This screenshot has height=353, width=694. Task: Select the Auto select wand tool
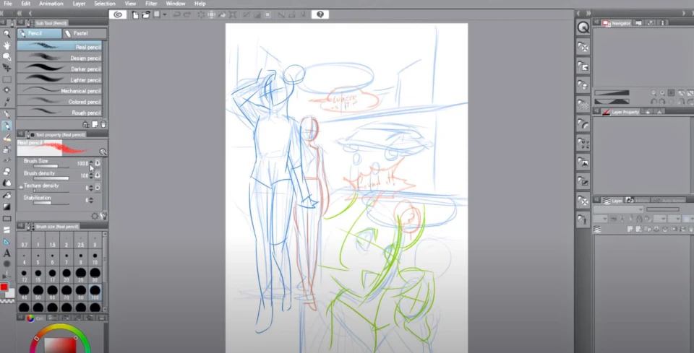click(x=7, y=90)
